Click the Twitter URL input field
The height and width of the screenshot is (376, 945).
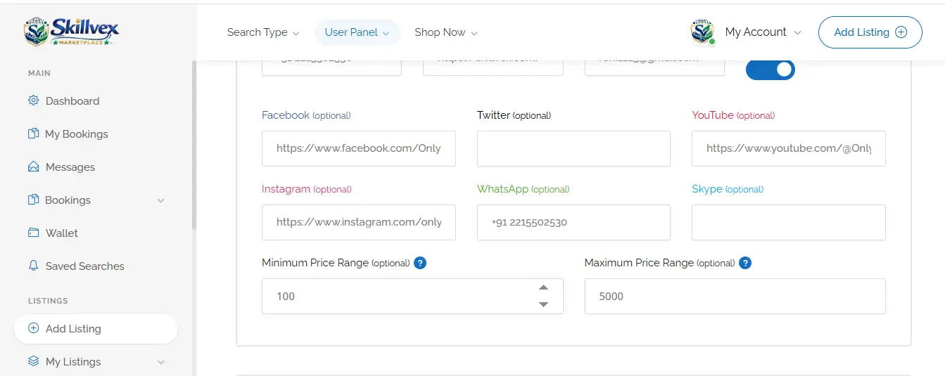pyautogui.click(x=573, y=148)
